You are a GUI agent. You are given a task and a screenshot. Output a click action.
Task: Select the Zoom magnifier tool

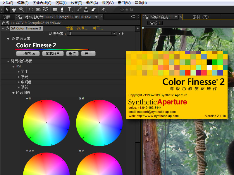[x=21, y=10]
